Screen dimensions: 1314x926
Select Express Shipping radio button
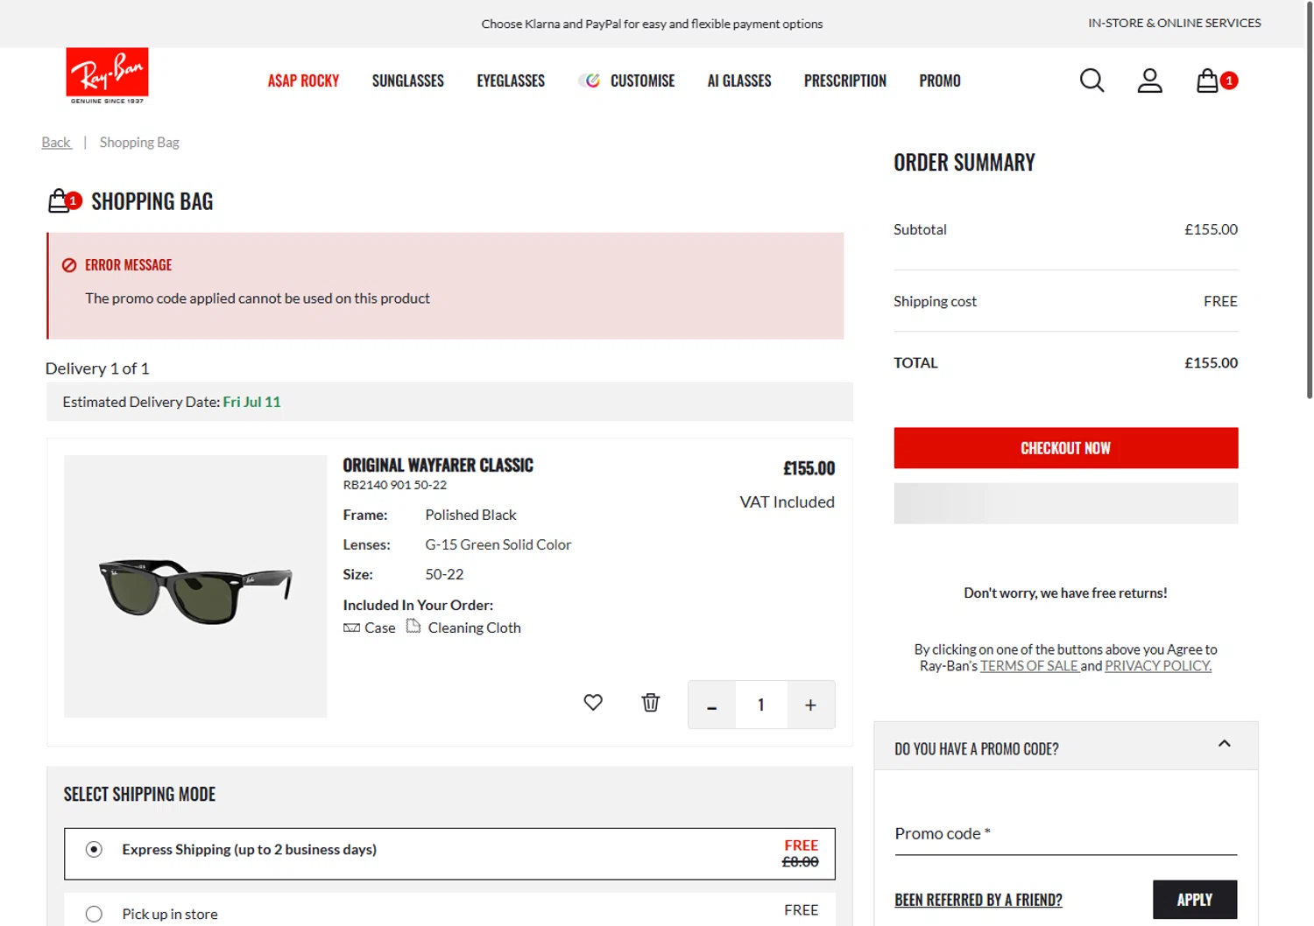94,849
